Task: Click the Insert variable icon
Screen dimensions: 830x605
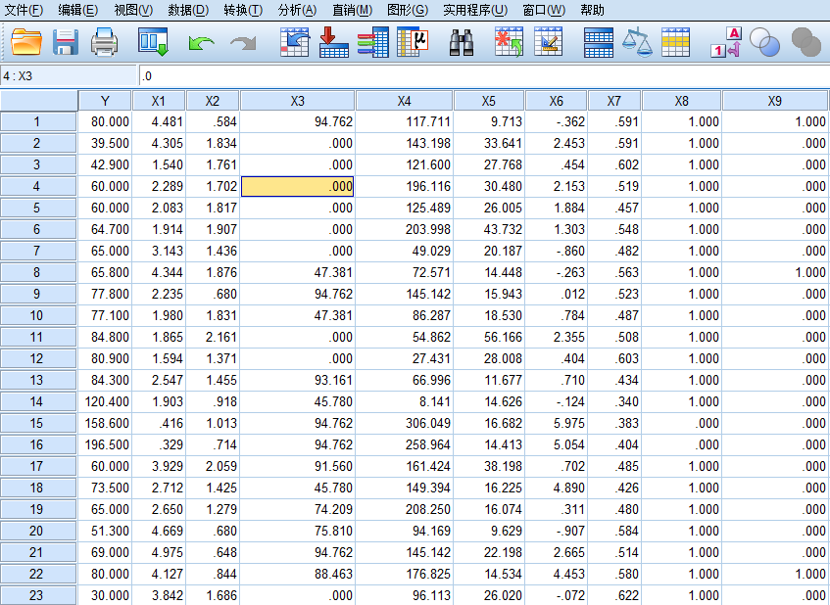Action: (549, 42)
